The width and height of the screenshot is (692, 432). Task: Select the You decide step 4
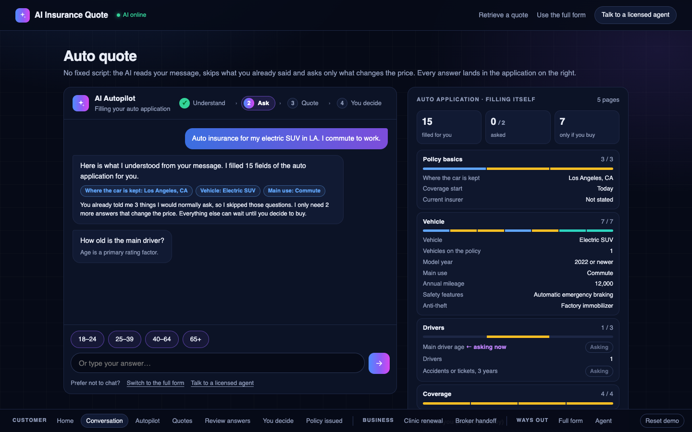359,103
